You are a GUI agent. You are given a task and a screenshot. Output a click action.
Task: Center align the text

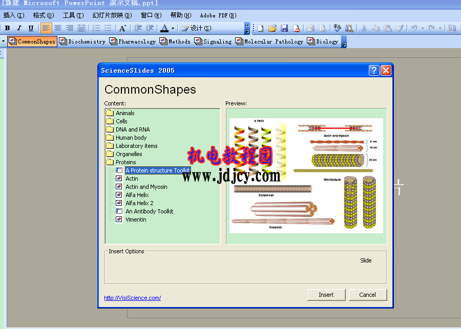tap(58, 28)
